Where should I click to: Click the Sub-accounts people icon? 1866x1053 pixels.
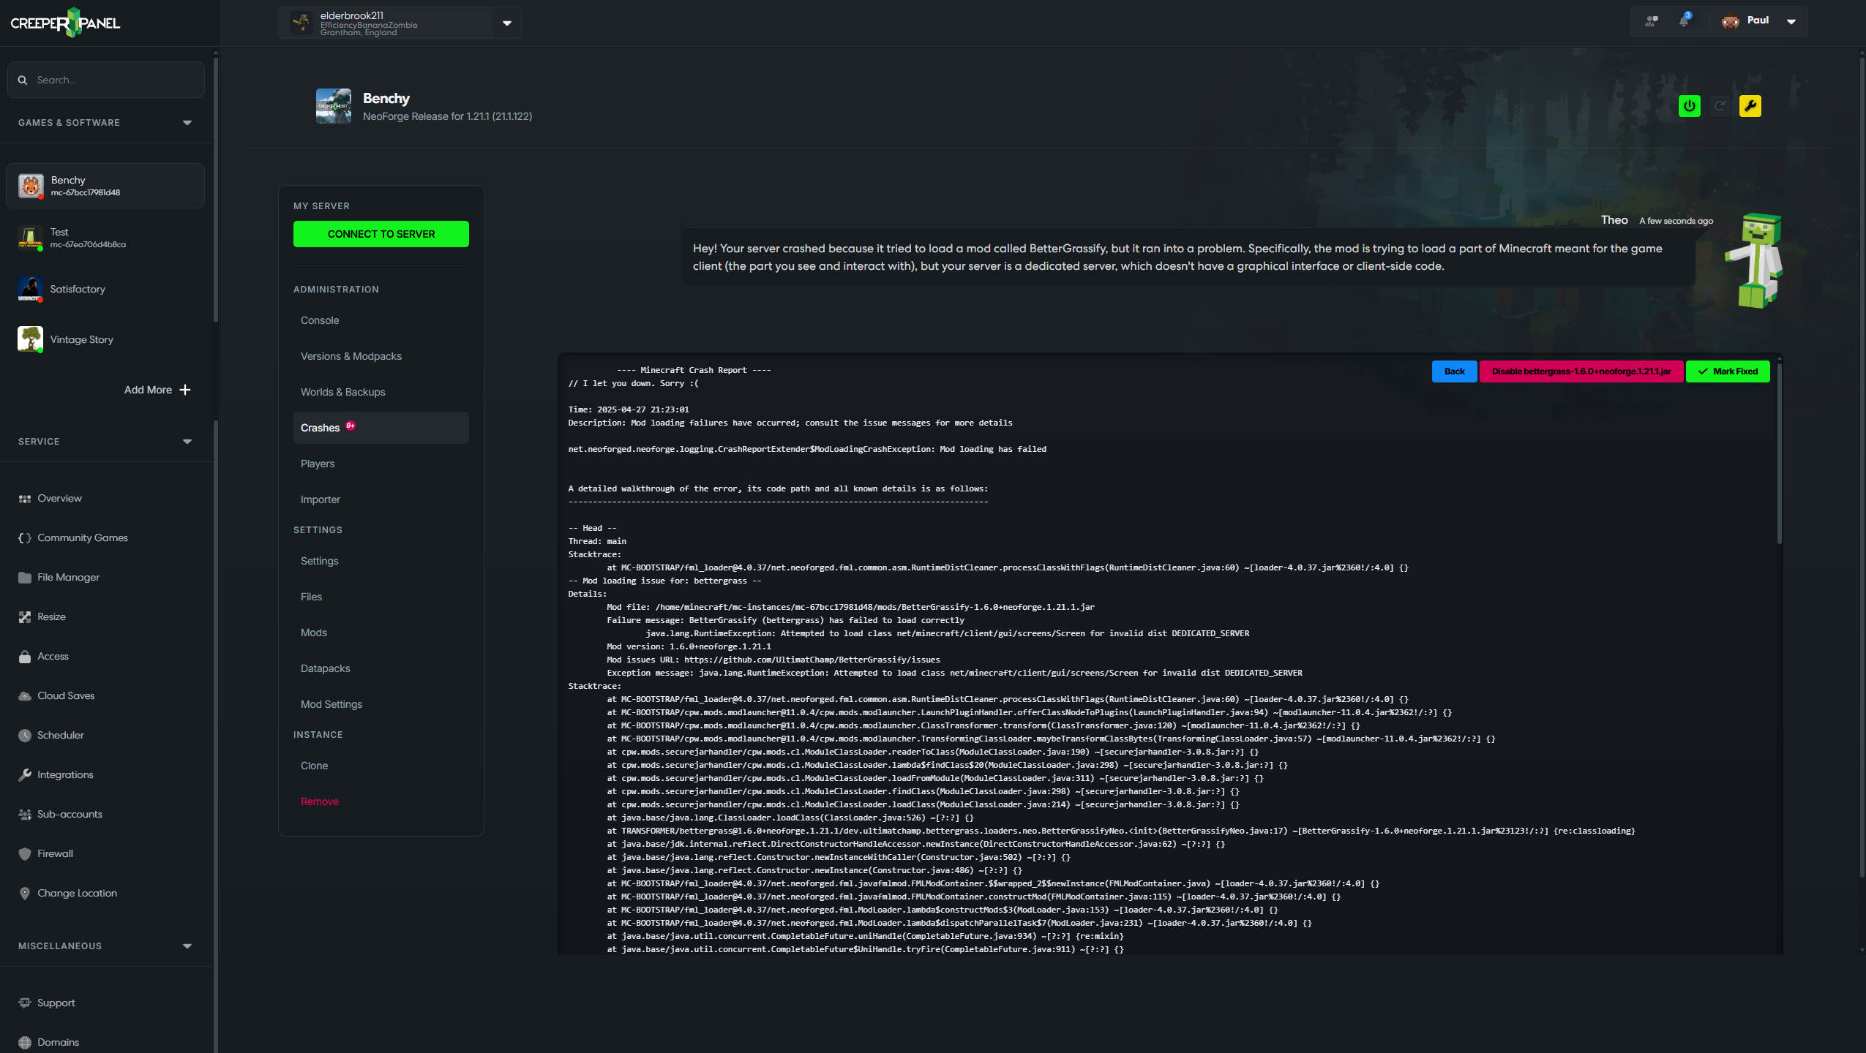coord(25,815)
